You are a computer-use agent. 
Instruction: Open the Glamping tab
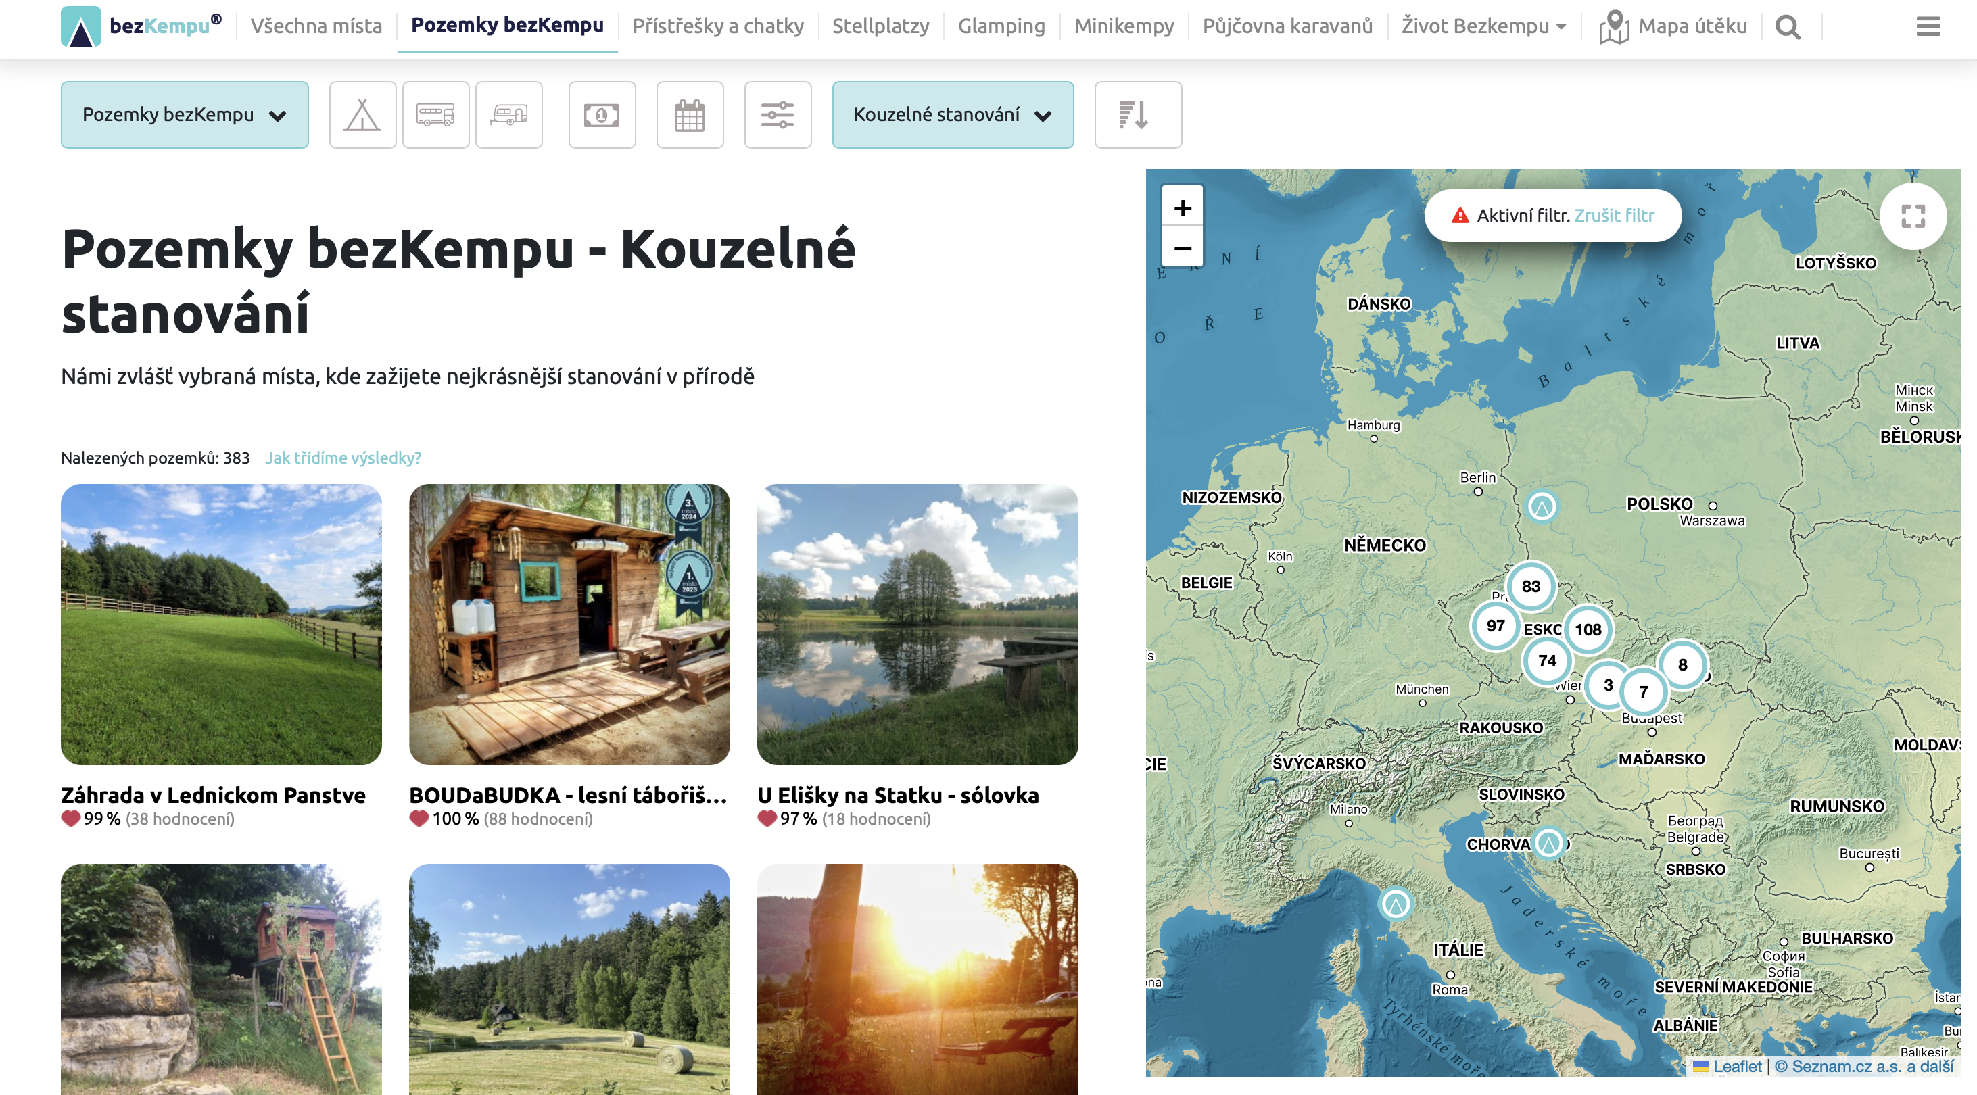(1001, 27)
